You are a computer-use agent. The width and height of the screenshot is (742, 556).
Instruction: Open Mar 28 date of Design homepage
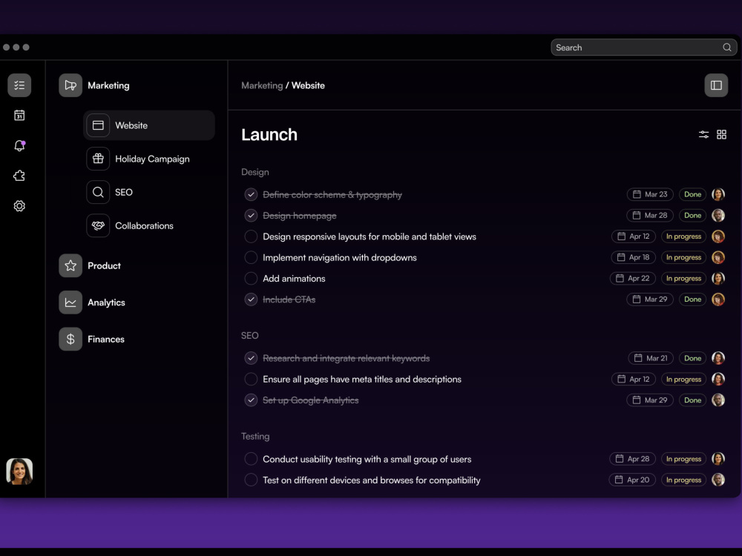(650, 216)
